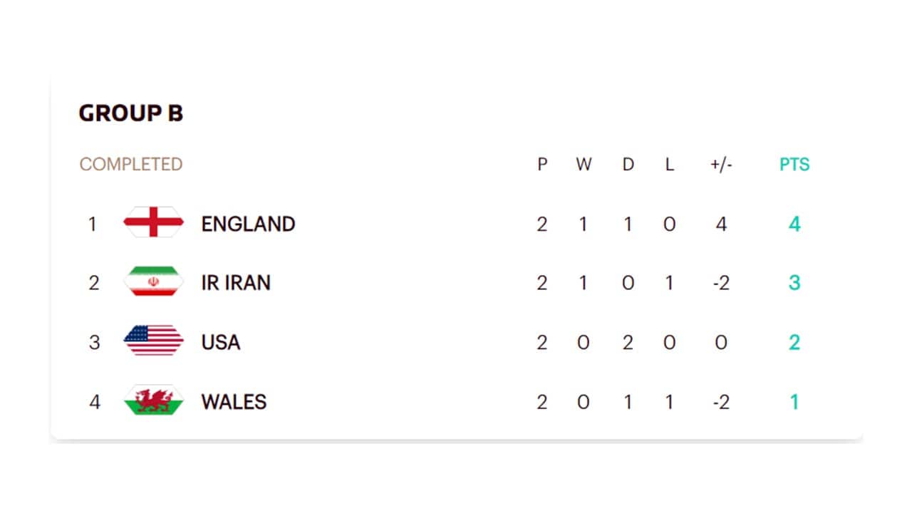Click the W wins column header
This screenshot has height=513, width=912.
click(x=584, y=165)
